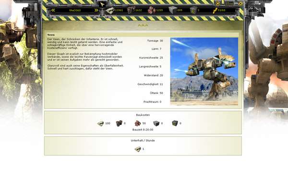The image size is (288, 181).
Task: Click the Unterhalt / Stunde heading
Action: (x=143, y=140)
